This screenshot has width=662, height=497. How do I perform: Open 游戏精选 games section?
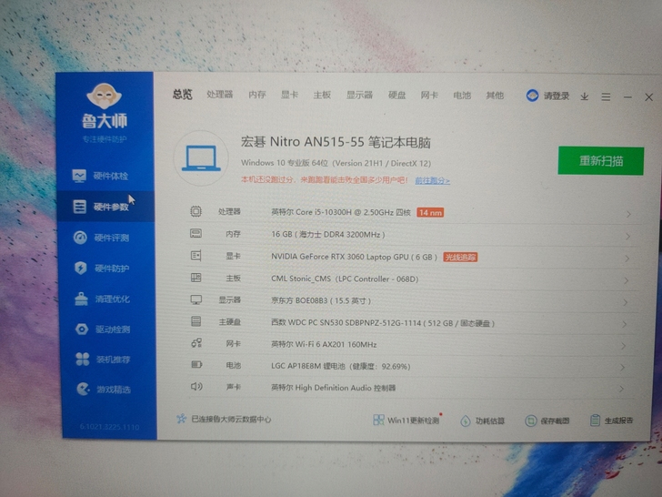pos(104,389)
